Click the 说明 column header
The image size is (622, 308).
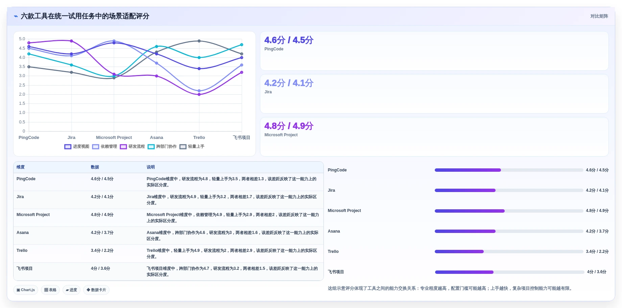151,167
